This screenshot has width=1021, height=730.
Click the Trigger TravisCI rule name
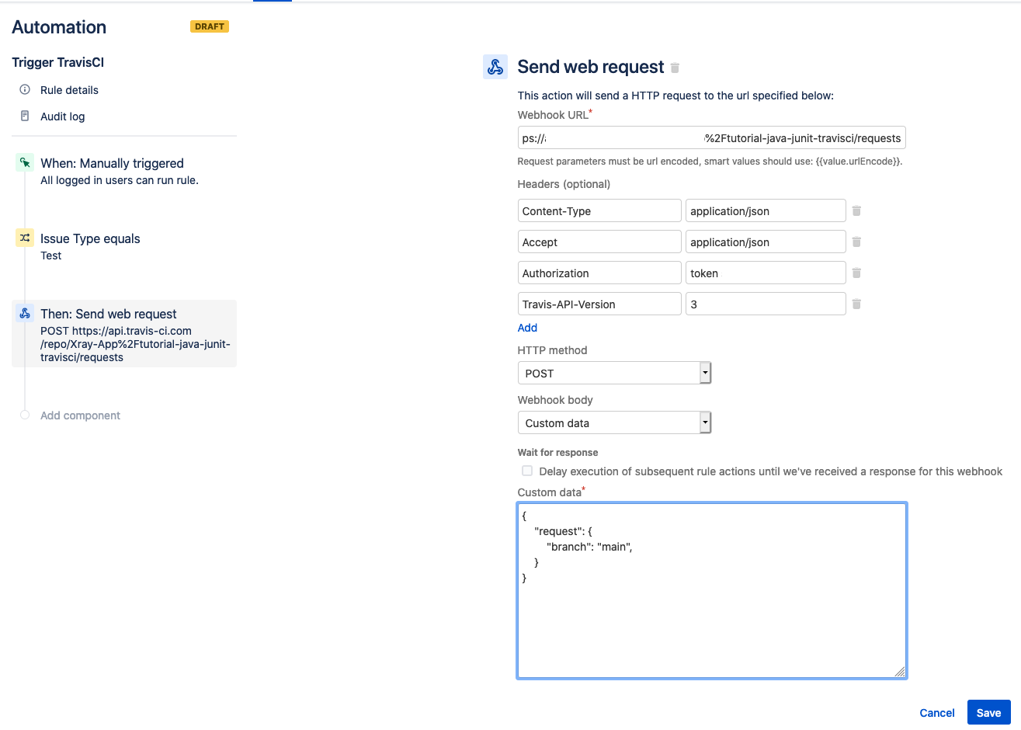tap(57, 62)
